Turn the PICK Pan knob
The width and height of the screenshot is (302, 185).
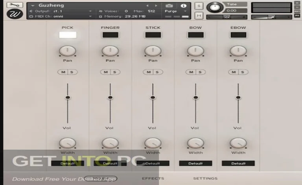point(68,51)
